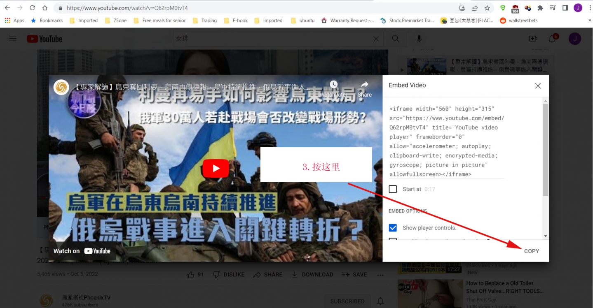
Task: Open YouTube notifications bell
Action: tap(553, 38)
